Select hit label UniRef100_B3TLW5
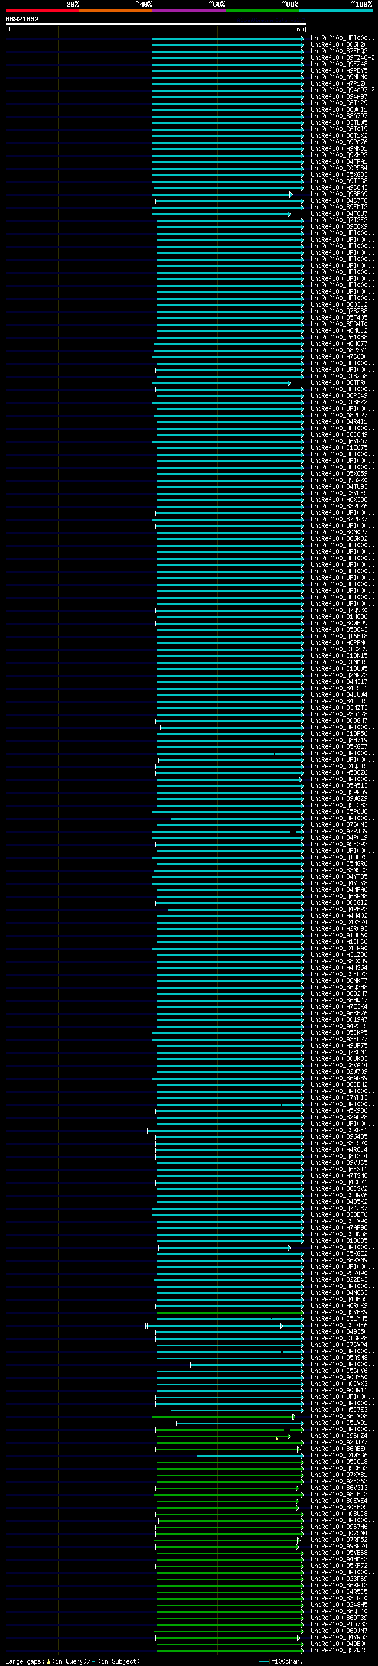 338,122
